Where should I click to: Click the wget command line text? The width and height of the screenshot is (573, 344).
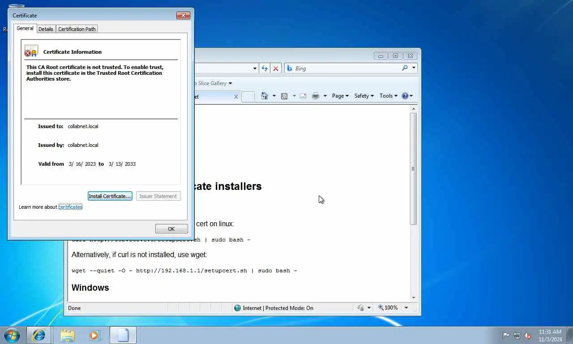[184, 271]
